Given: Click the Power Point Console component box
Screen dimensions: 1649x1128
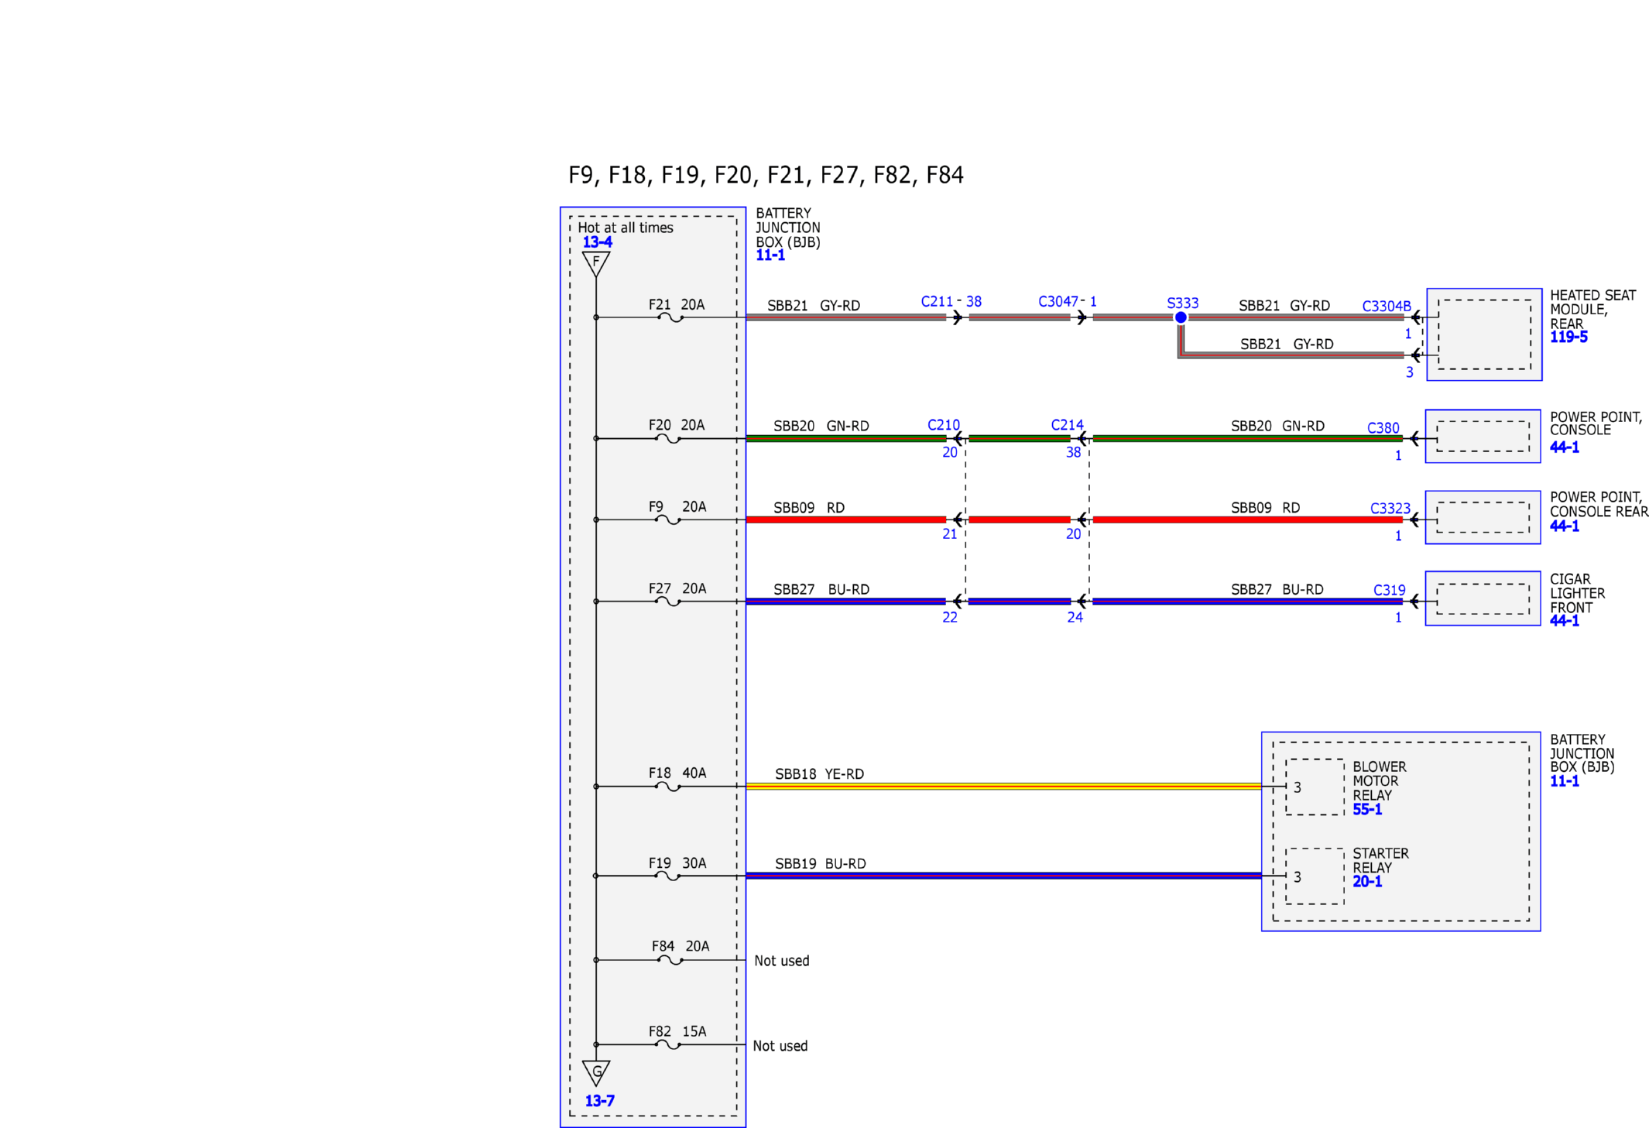Looking at the screenshot, I should click(x=1483, y=437).
